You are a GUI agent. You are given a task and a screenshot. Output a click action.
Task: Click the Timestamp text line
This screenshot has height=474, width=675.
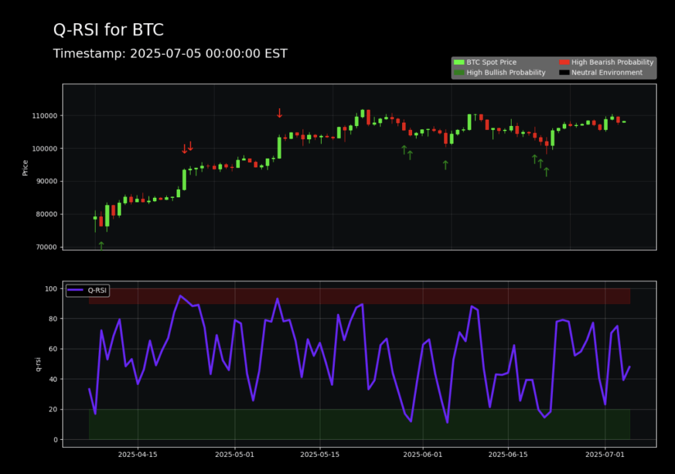point(169,53)
